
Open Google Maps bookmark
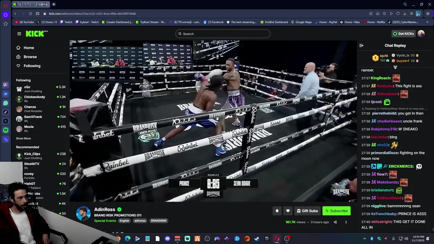pyautogui.click(x=301, y=22)
